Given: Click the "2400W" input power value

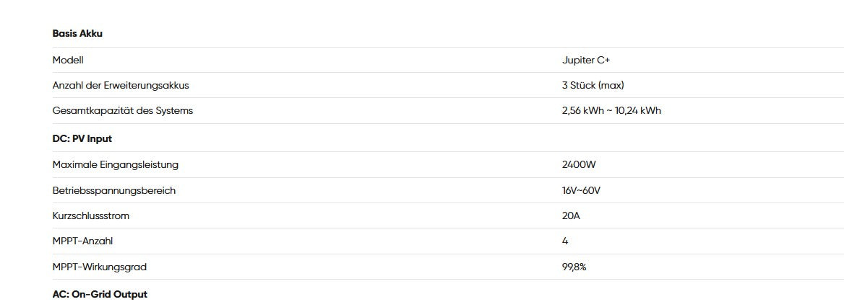Looking at the screenshot, I should [579, 165].
